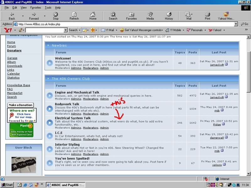Viewport: 251px width, 188px height.
Task: Click You've been Spotted! forum icon
Action: pyautogui.click(x=50, y=163)
